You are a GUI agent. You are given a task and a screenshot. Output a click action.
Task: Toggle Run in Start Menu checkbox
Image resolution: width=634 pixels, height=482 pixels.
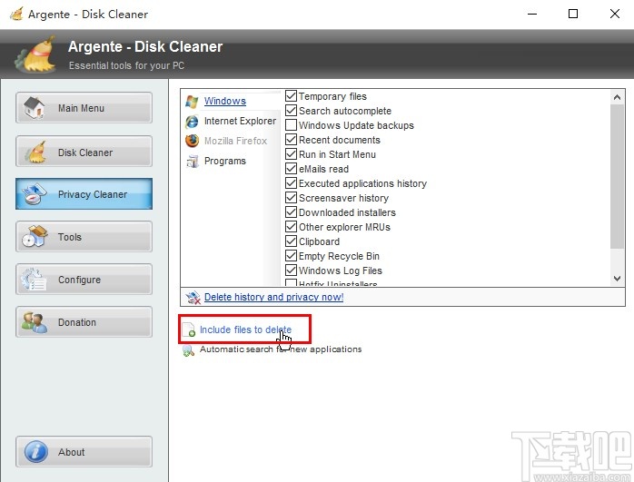pyautogui.click(x=292, y=154)
